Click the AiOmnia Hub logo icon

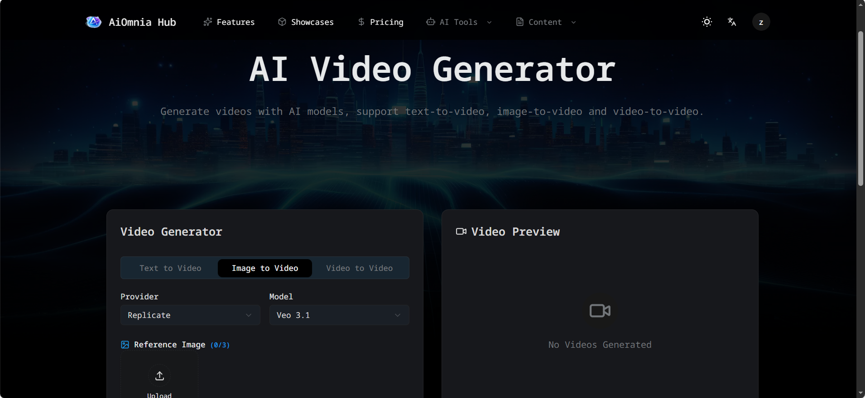click(x=94, y=22)
